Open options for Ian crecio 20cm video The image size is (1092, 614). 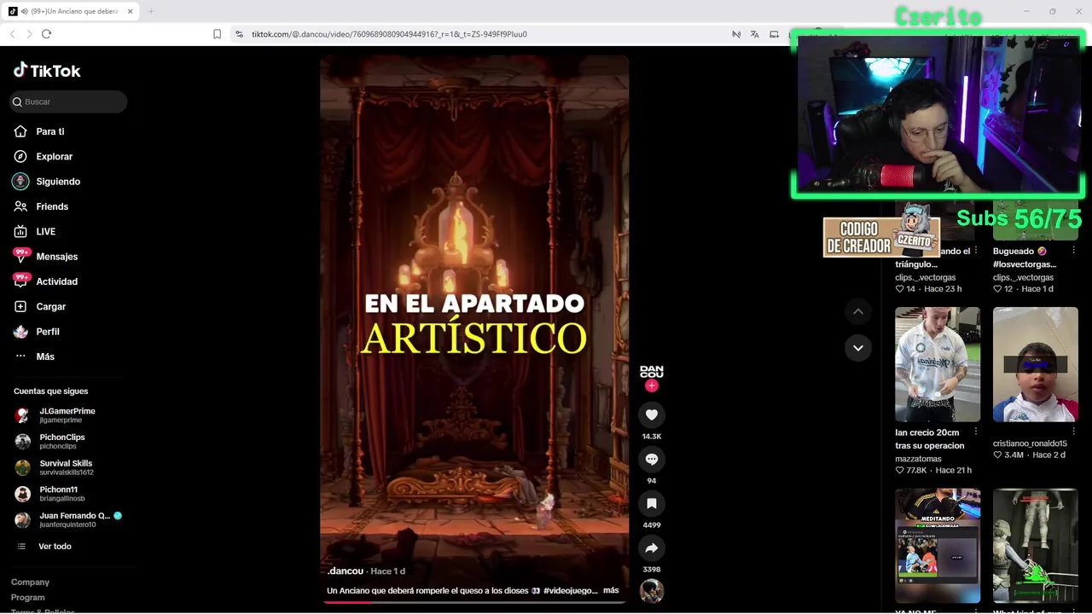click(977, 432)
